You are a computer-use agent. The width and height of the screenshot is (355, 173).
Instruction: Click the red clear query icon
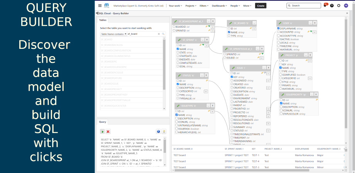pos(108,131)
